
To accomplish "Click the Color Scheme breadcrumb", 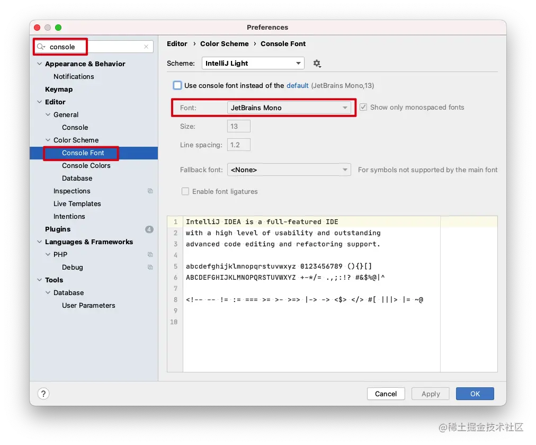I will tap(224, 44).
